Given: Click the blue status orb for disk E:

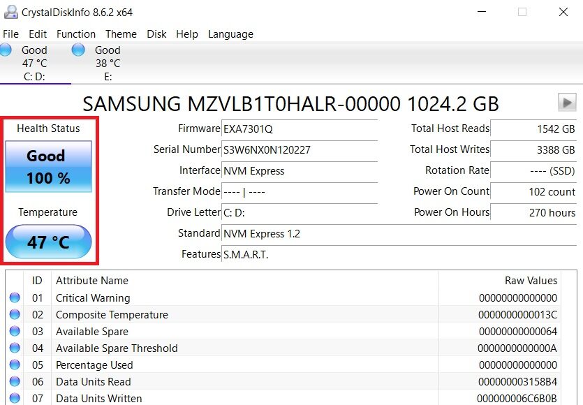Looking at the screenshot, I should click(x=78, y=50).
